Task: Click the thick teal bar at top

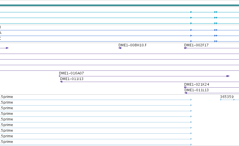Action: tap(120, 5)
